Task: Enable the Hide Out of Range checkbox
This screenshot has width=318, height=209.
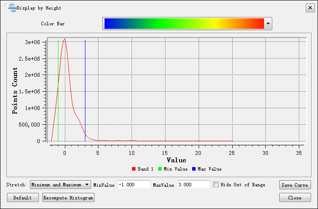Action: (216, 185)
